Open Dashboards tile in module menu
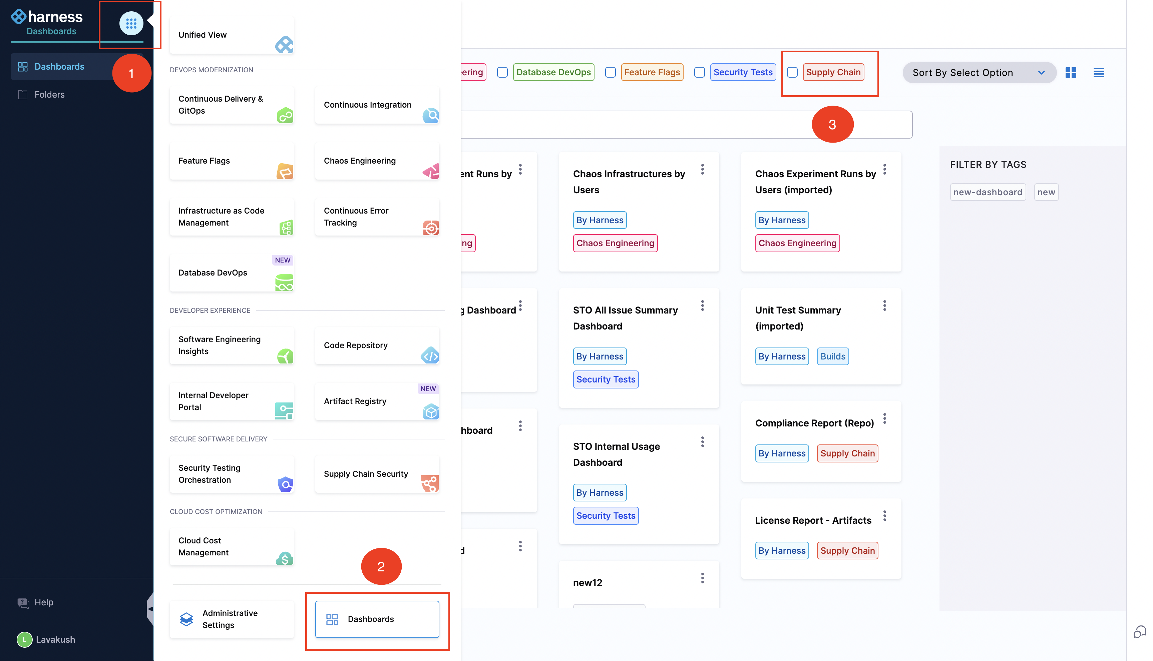 point(377,619)
